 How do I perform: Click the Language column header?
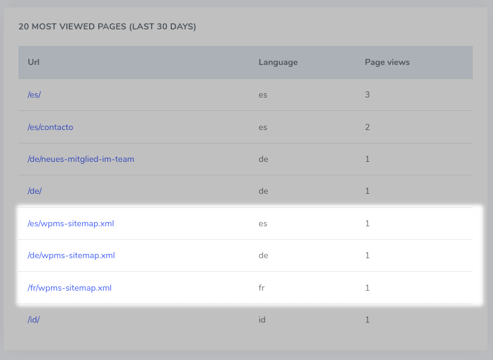pos(278,62)
